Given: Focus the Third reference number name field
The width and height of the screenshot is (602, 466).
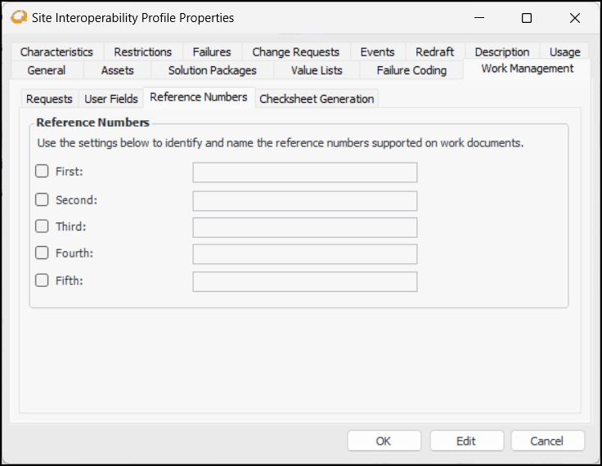Looking at the screenshot, I should [305, 227].
